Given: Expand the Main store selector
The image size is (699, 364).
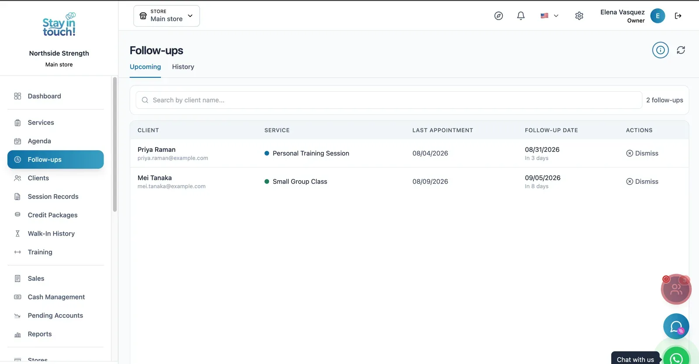Looking at the screenshot, I should pos(166,16).
